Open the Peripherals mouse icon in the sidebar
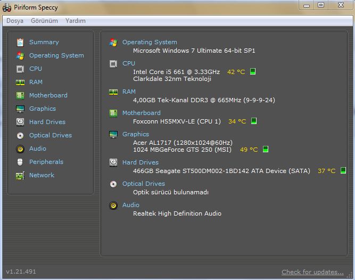 coord(20,162)
